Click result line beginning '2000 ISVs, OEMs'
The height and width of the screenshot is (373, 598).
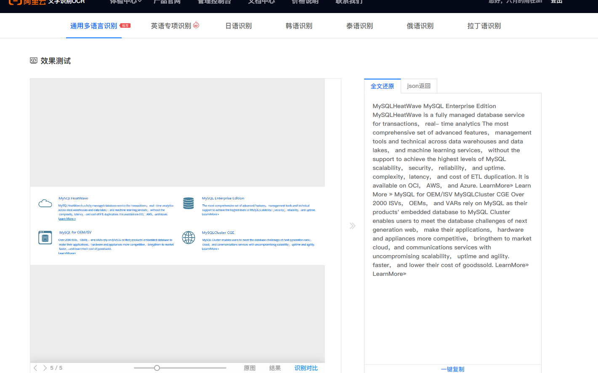pyautogui.click(x=450, y=203)
